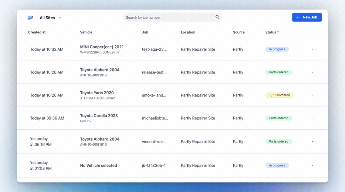Open actions menu for jb-QTZ305-1 job

point(314,165)
